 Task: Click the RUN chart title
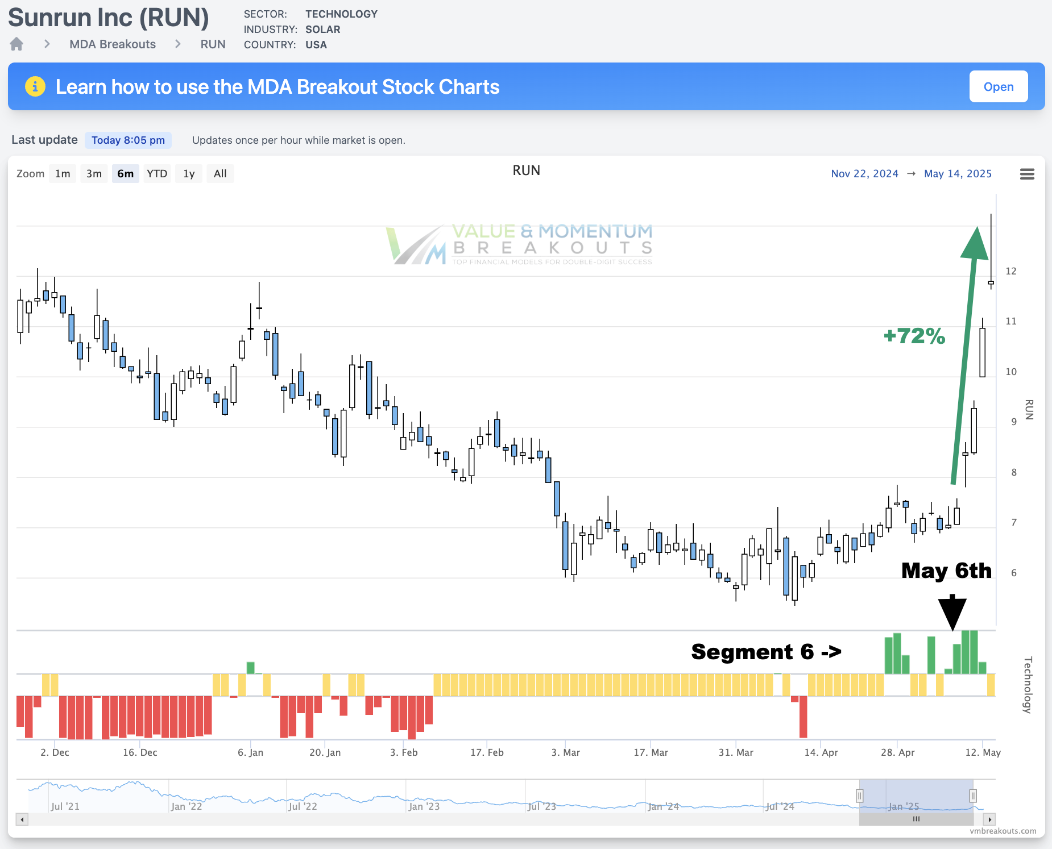click(x=526, y=170)
